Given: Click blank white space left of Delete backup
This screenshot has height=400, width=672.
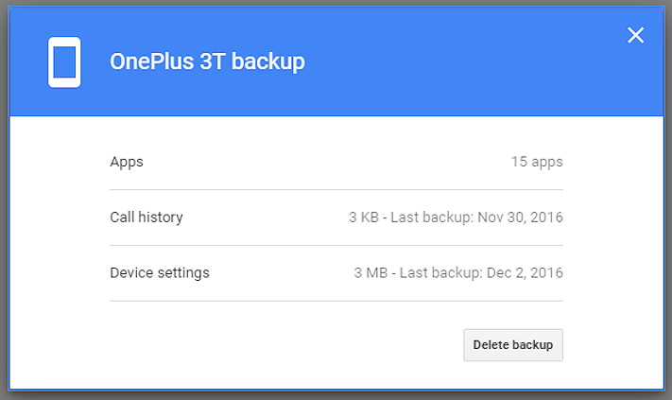Looking at the screenshot, I should (x=284, y=345).
